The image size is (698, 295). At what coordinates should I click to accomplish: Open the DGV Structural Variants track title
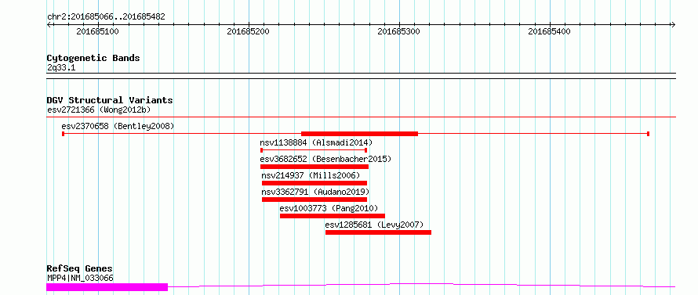tap(110, 100)
